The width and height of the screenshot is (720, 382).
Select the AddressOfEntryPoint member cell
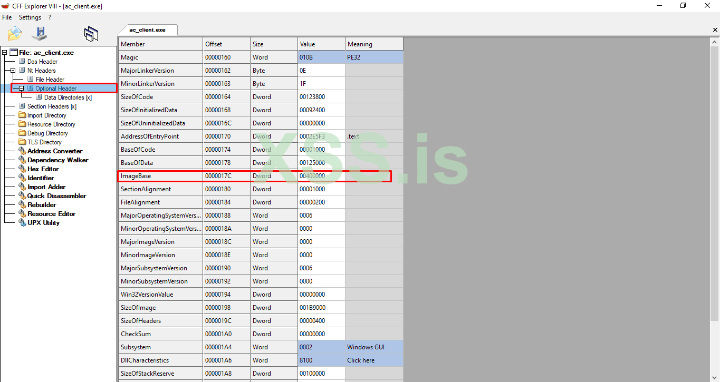[161, 136]
